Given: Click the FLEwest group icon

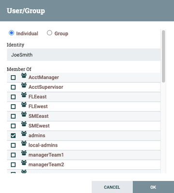Looking at the screenshot, I should (x=24, y=104).
